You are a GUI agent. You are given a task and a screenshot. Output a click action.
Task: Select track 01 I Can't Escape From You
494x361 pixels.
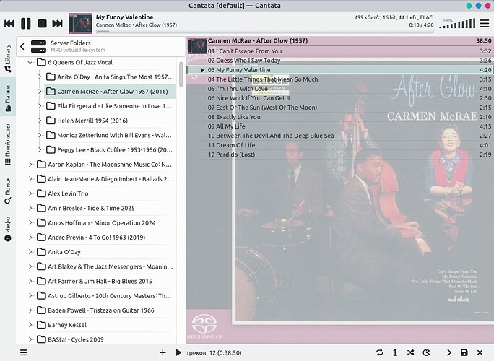pyautogui.click(x=339, y=51)
